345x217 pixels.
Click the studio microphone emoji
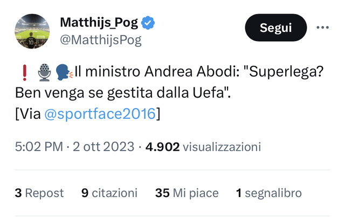tap(44, 72)
